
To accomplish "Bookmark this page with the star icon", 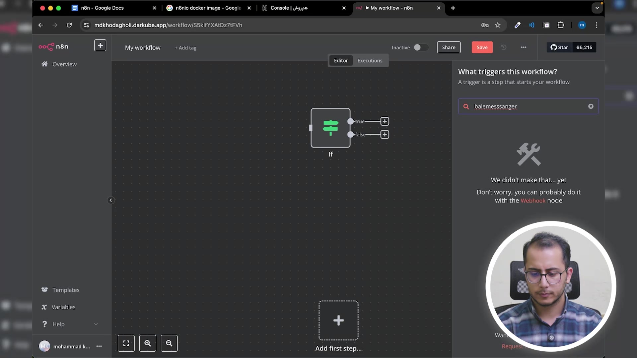I will (x=498, y=25).
